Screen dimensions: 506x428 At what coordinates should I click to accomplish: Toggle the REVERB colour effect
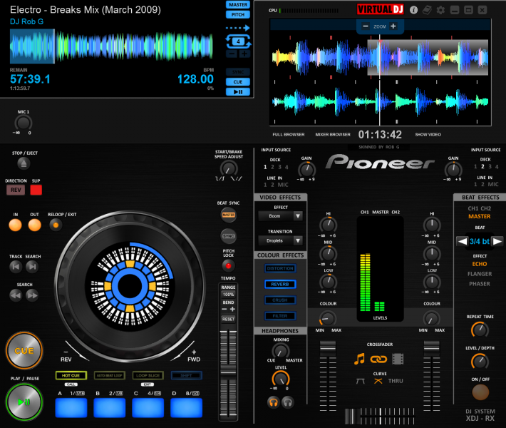pyautogui.click(x=280, y=284)
